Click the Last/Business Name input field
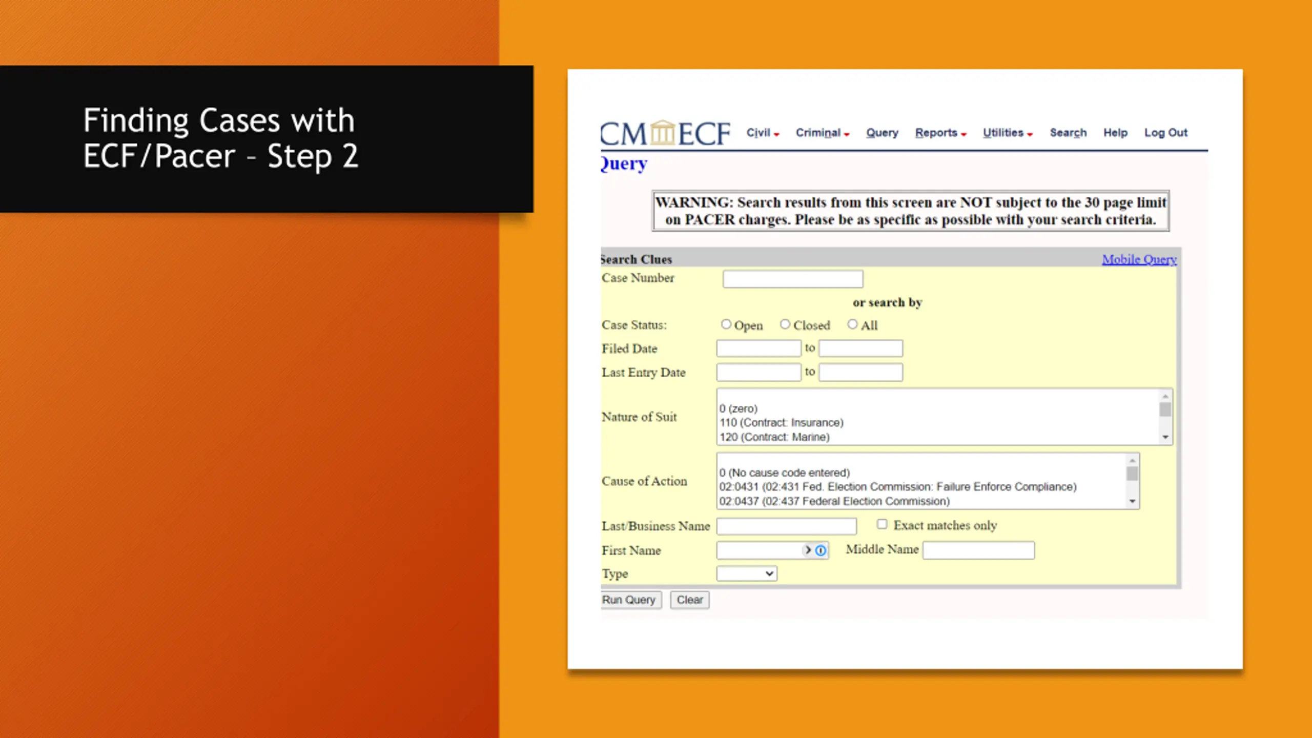1312x738 pixels. (x=787, y=526)
